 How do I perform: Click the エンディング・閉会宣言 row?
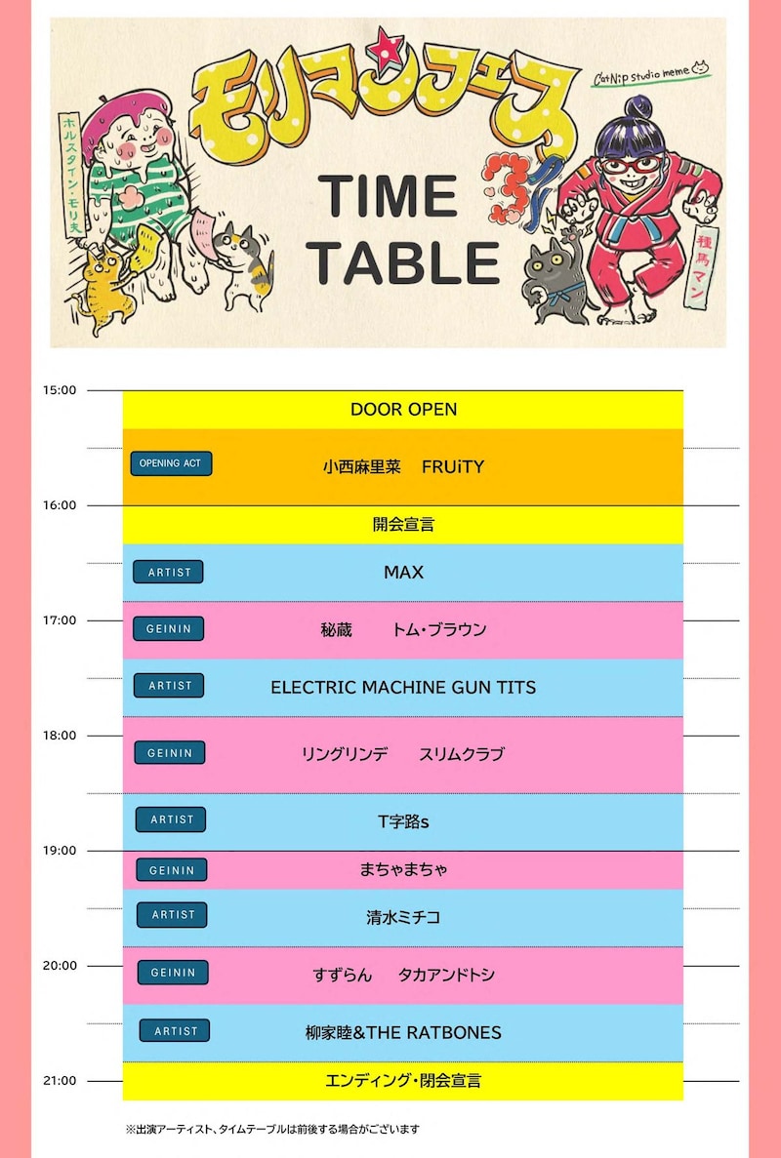(402, 1081)
